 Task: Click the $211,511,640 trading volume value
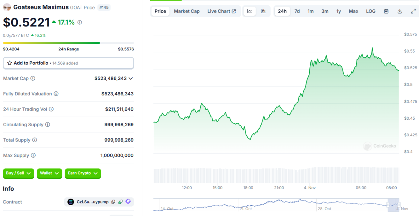pos(119,109)
